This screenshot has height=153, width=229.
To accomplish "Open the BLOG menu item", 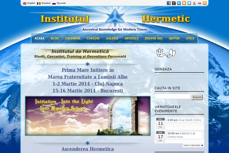I will tap(55, 38).
